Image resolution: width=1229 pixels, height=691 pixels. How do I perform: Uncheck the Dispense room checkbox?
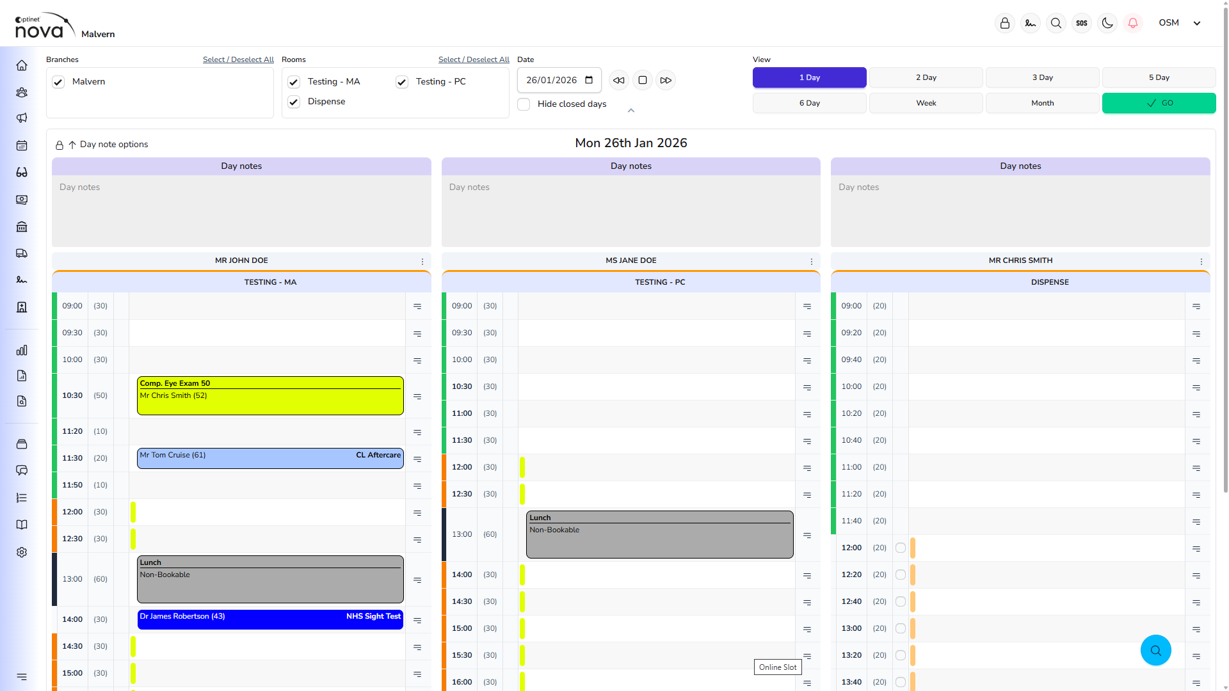294,102
